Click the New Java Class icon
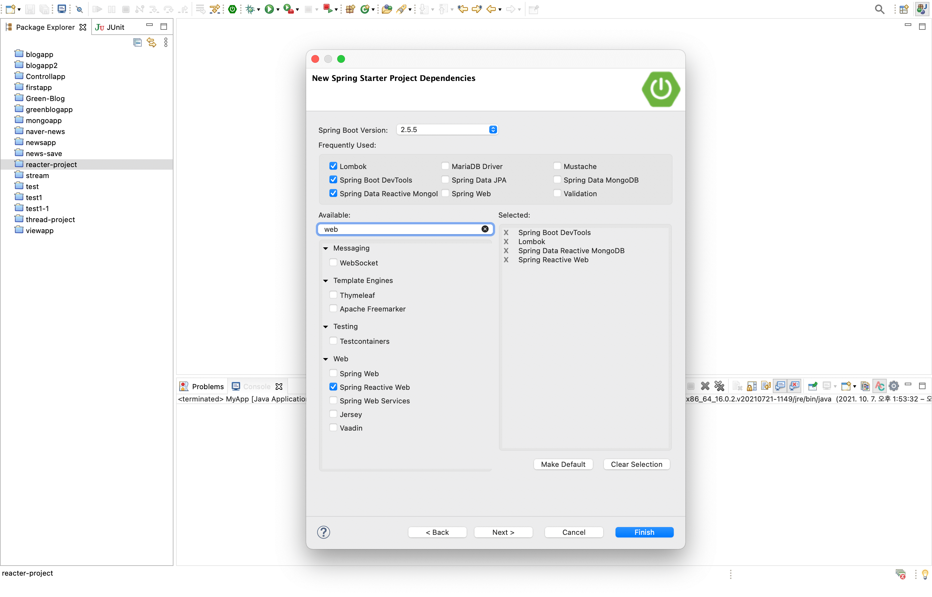 (364, 9)
